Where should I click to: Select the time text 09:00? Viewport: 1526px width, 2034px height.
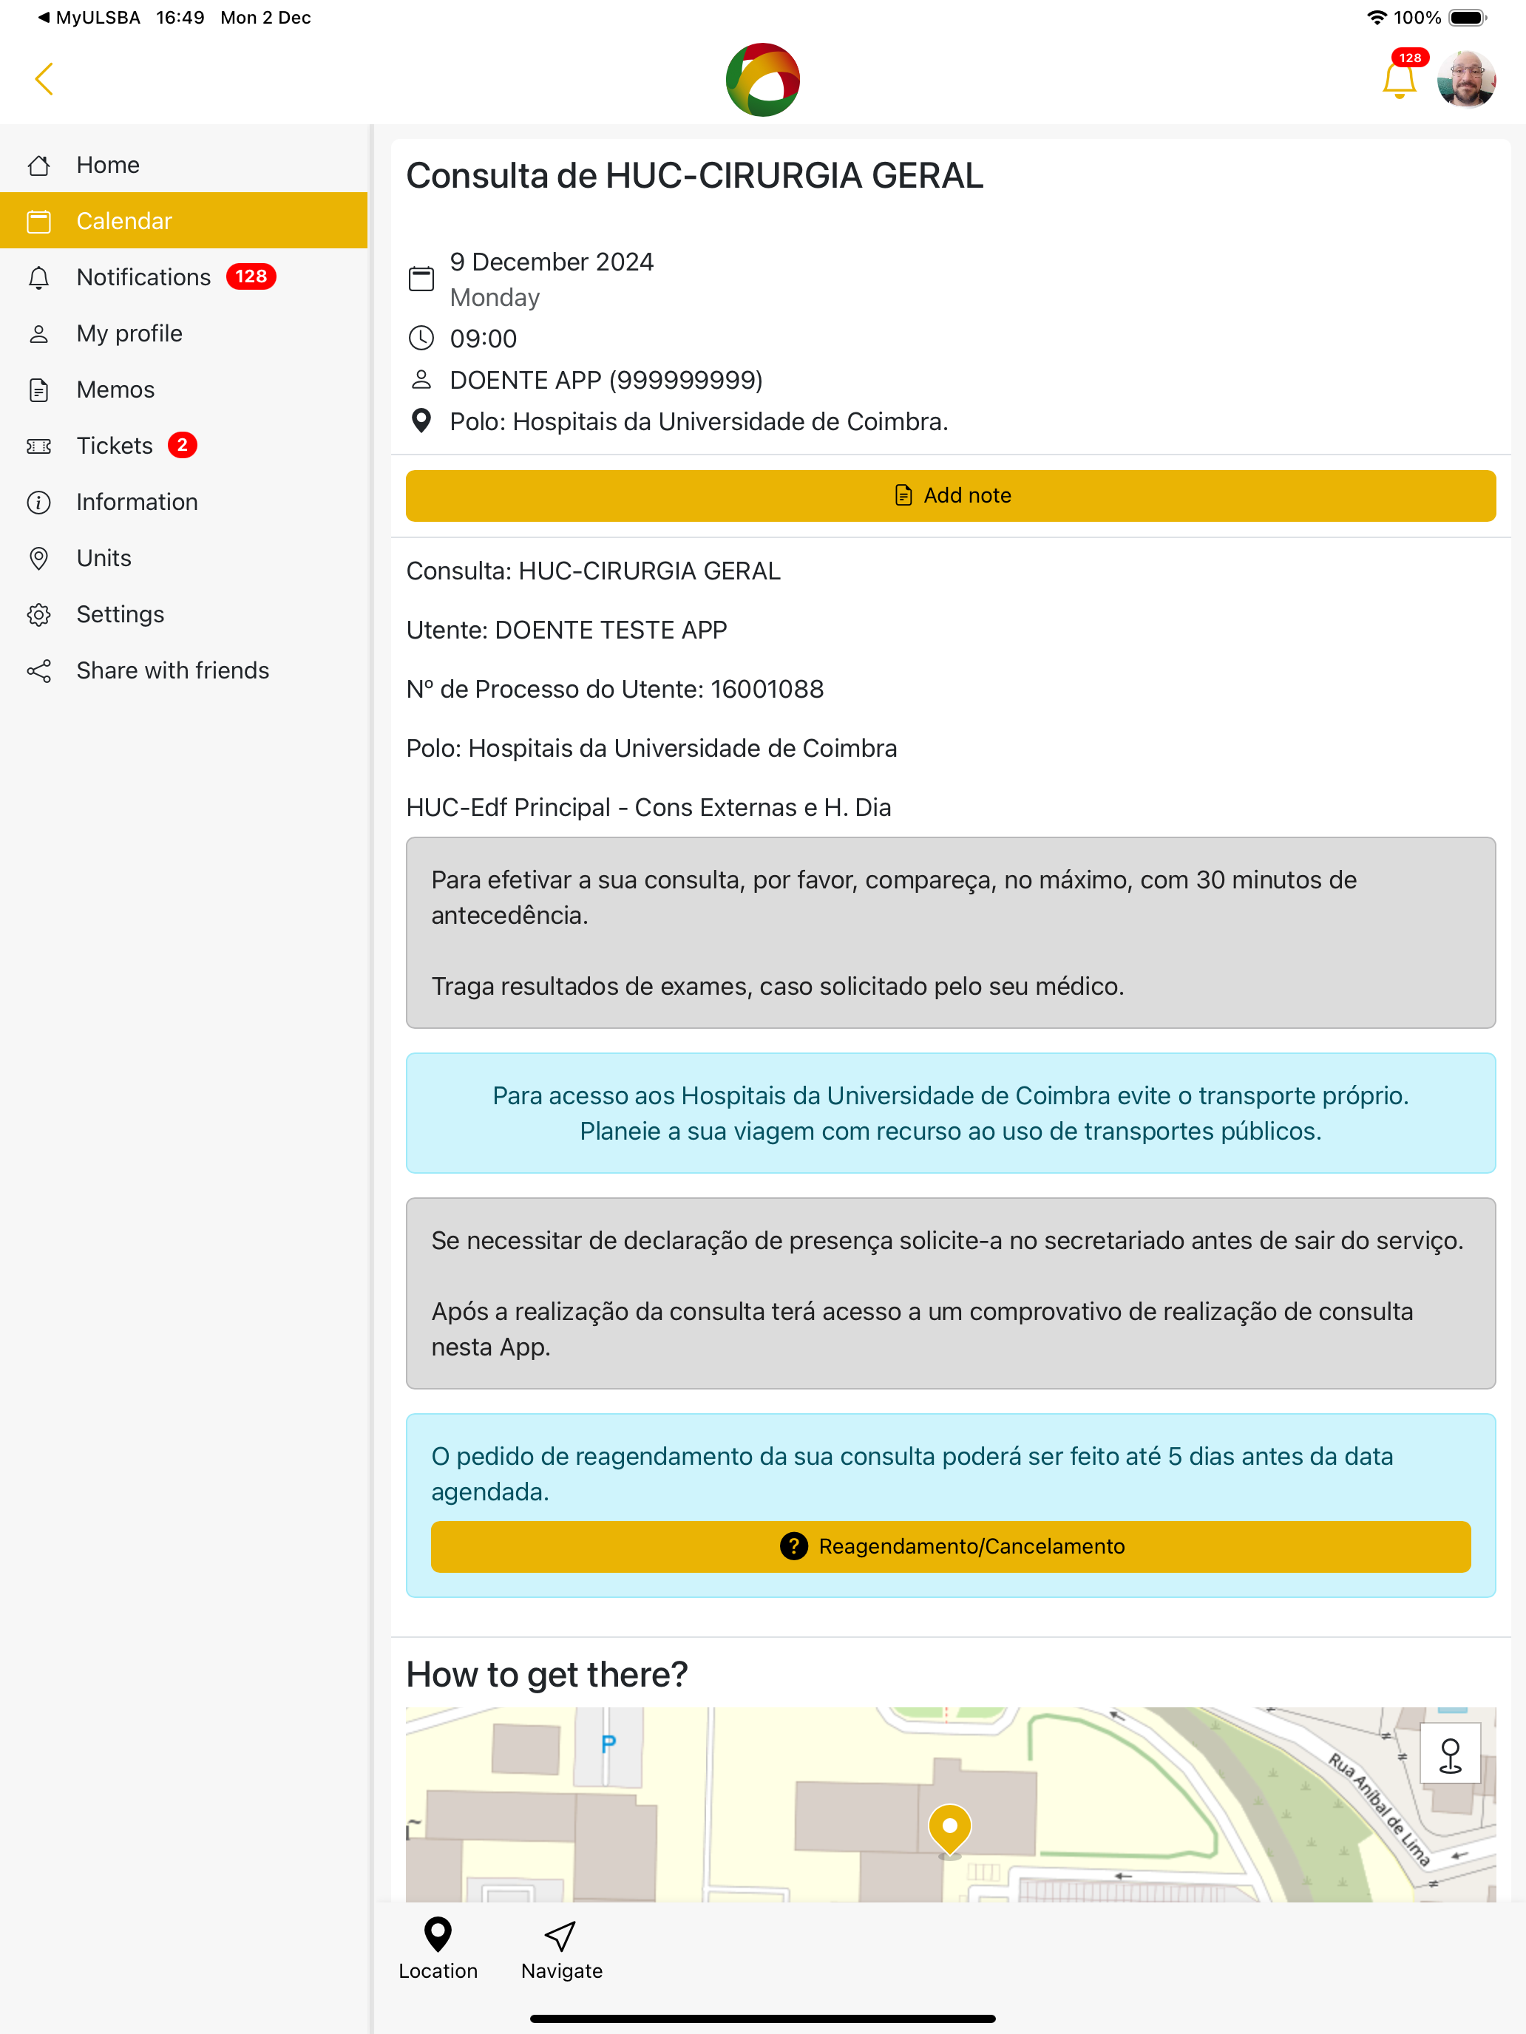[x=484, y=339]
